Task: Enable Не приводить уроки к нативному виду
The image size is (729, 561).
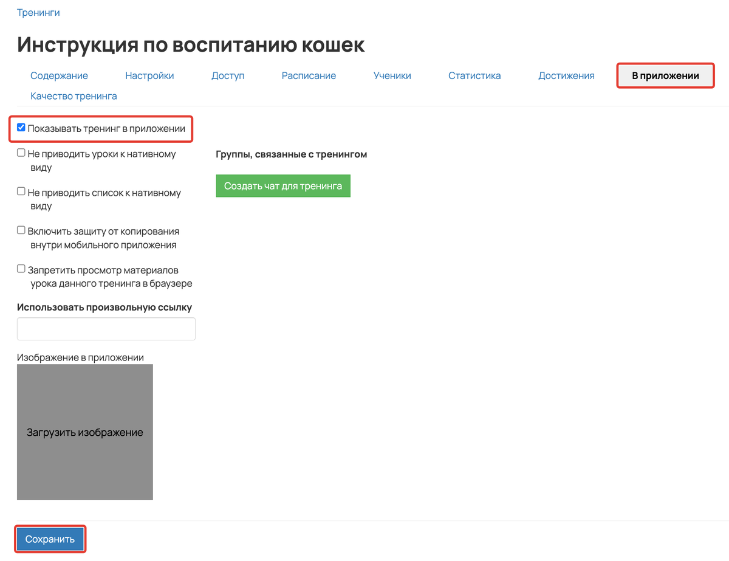Action: [x=21, y=153]
